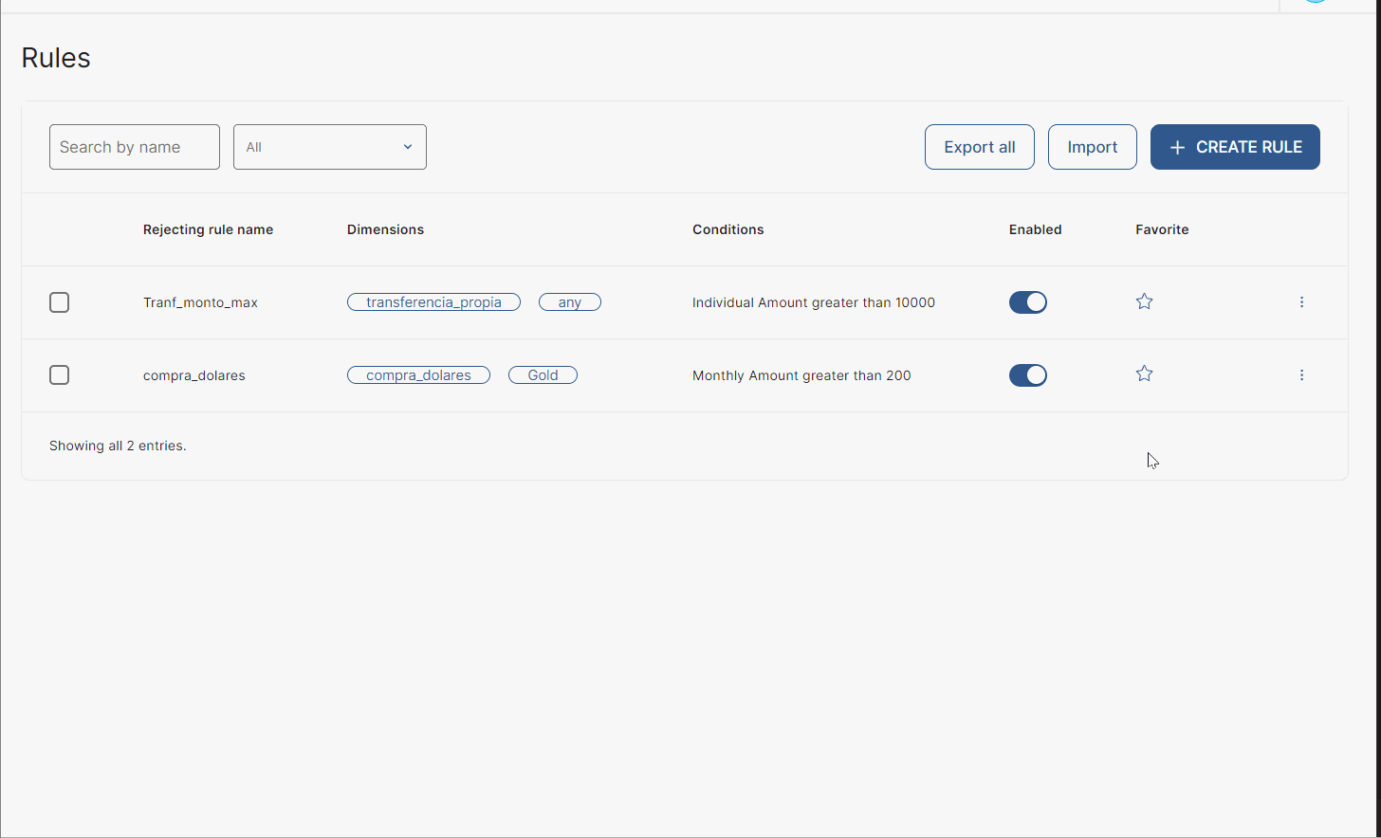
Task: Focus the Search by name field
Action: [134, 147]
